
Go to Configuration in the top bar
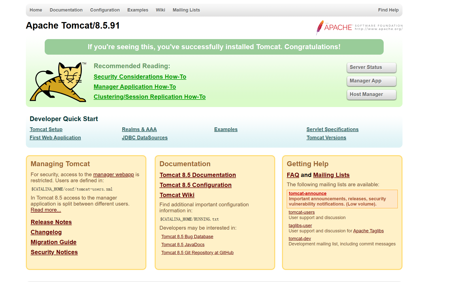pos(105,10)
